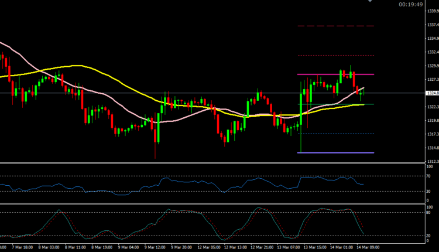439x252 pixels.
Task: Select the short green horizontal line near 1322.3
Action: click(x=369, y=104)
